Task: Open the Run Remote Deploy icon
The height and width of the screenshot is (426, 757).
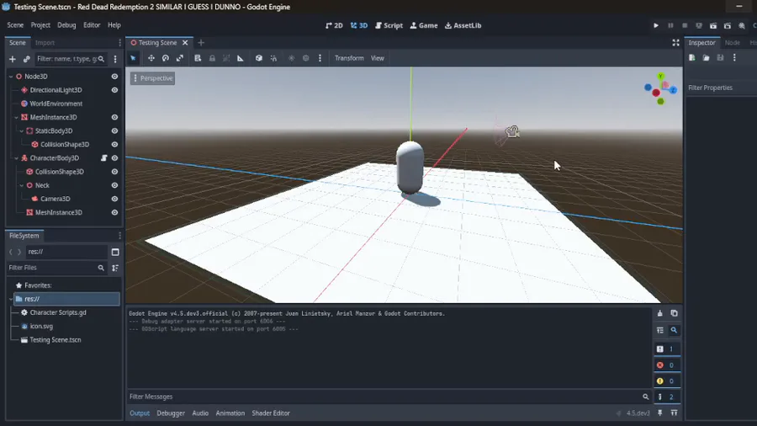Action: click(699, 25)
